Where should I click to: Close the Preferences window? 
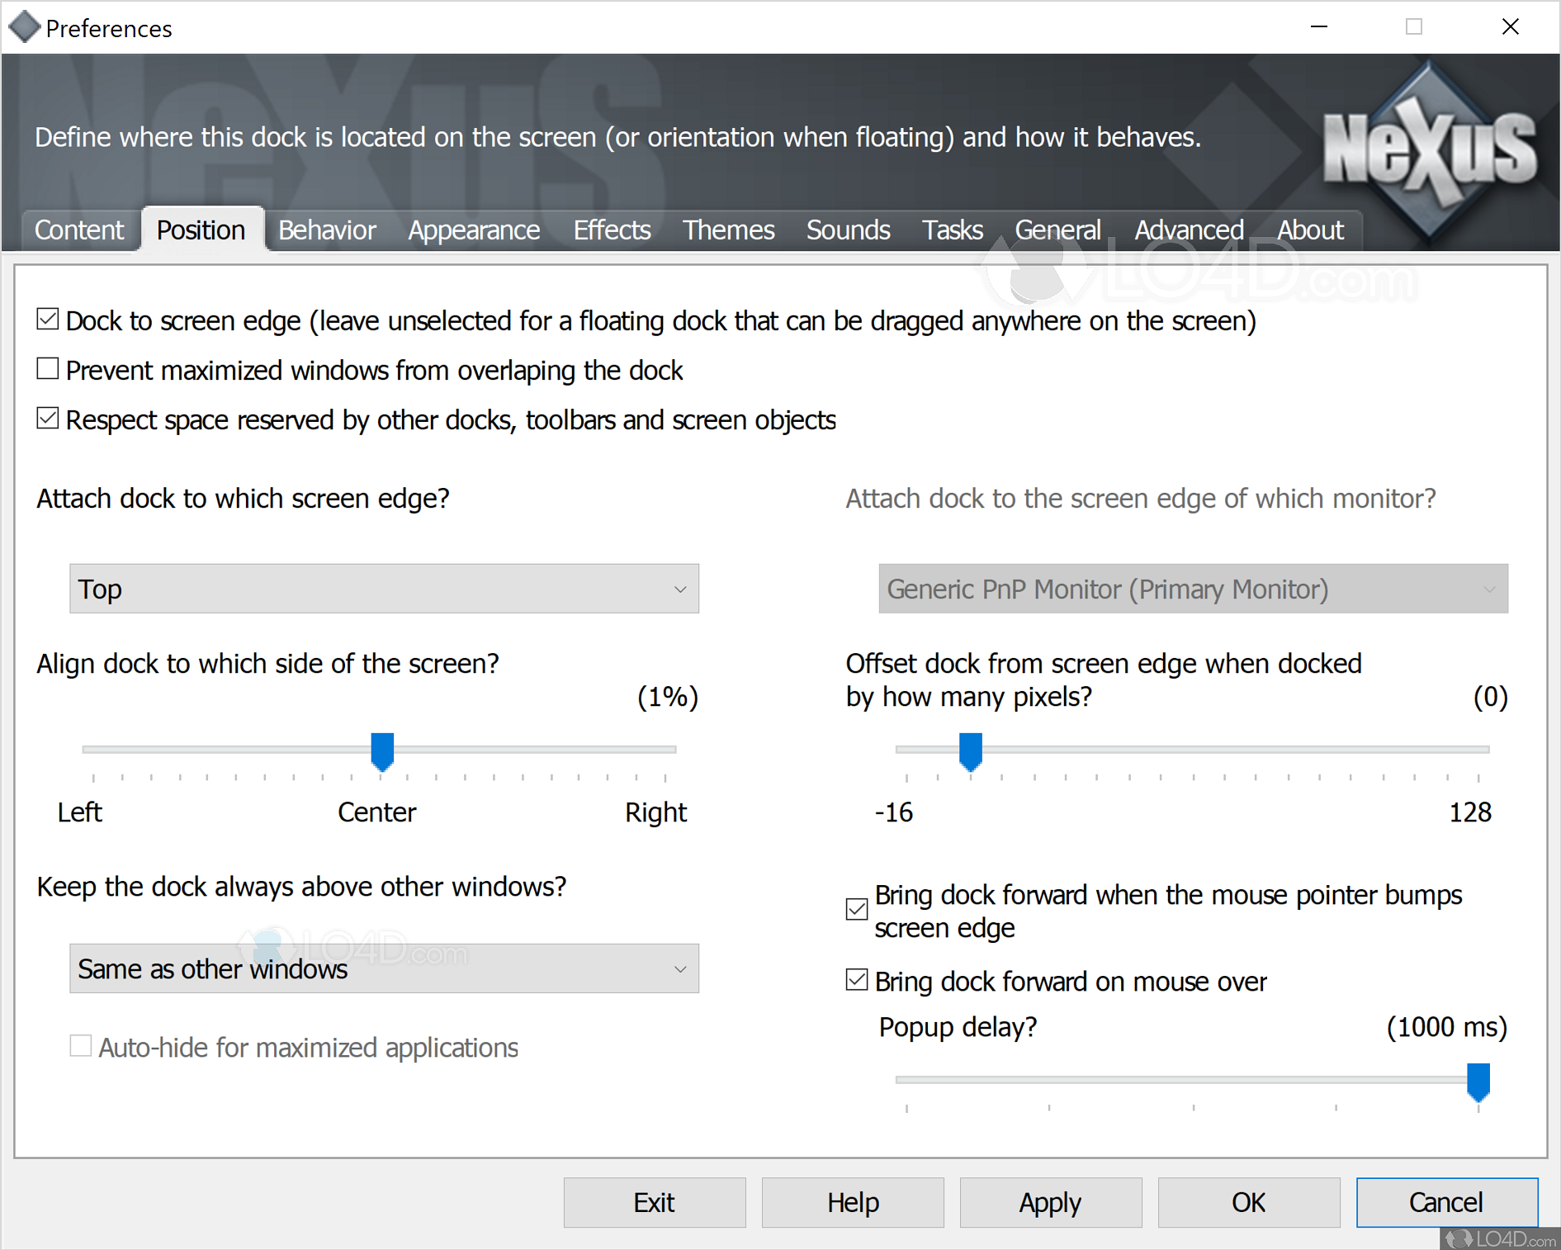pyautogui.click(x=1511, y=27)
